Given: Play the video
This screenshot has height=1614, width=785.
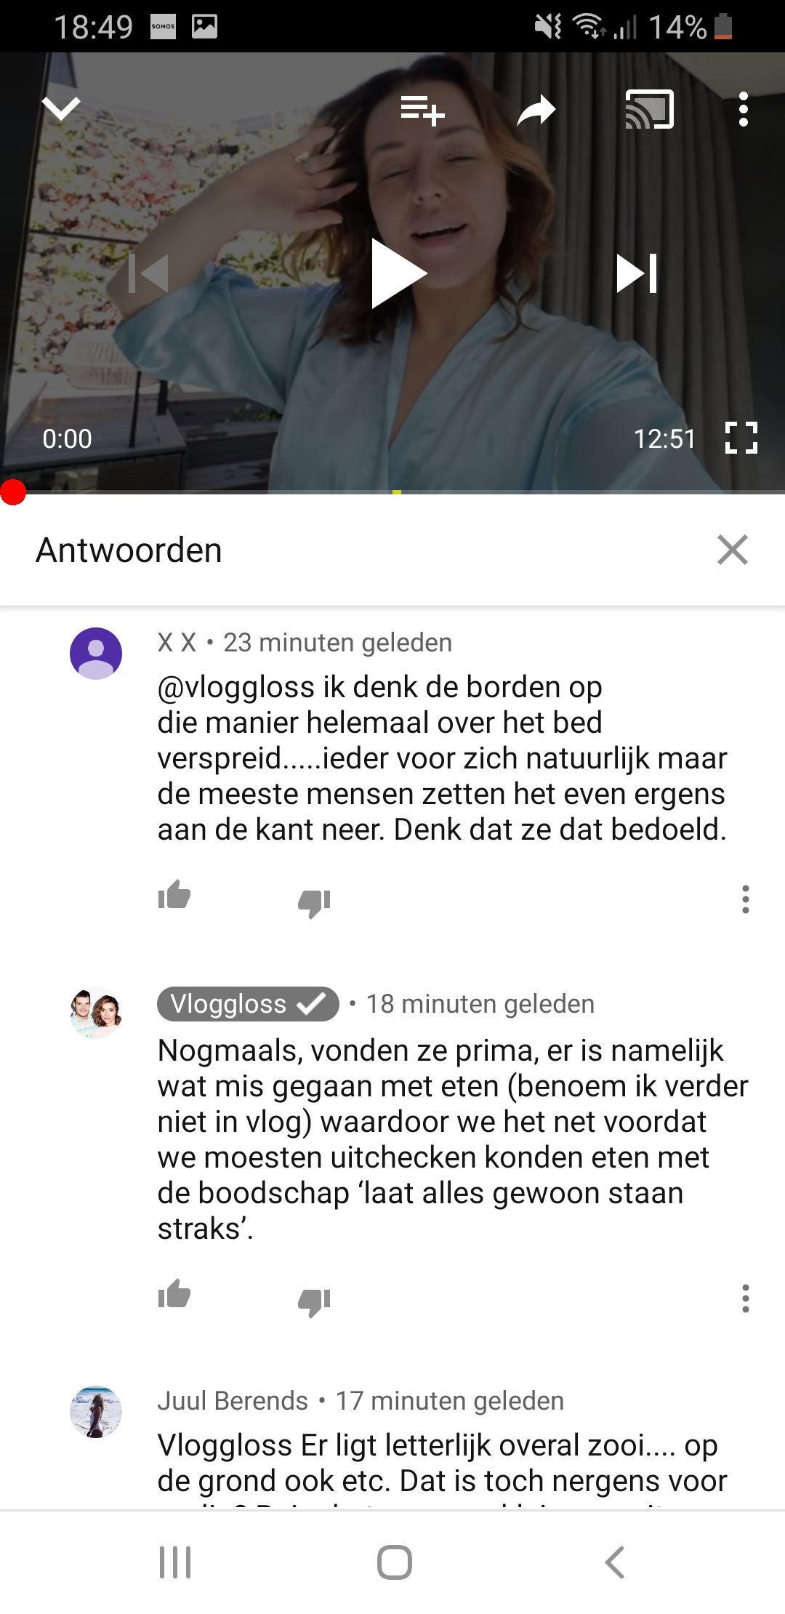Looking at the screenshot, I should coord(398,273).
